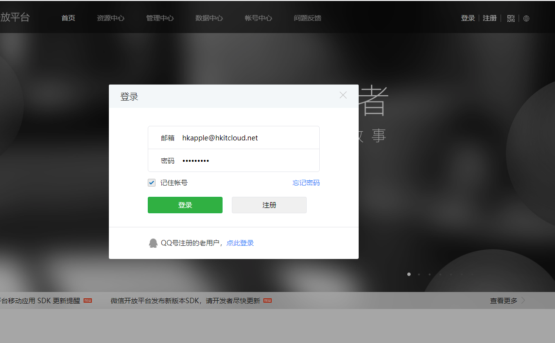Click NEW badge after SDK 更新提醒
This screenshot has height=343, width=555.
88,301
